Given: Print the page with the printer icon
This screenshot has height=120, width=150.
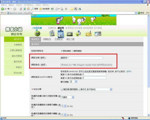Looking at the screenshot, I should (62, 9).
